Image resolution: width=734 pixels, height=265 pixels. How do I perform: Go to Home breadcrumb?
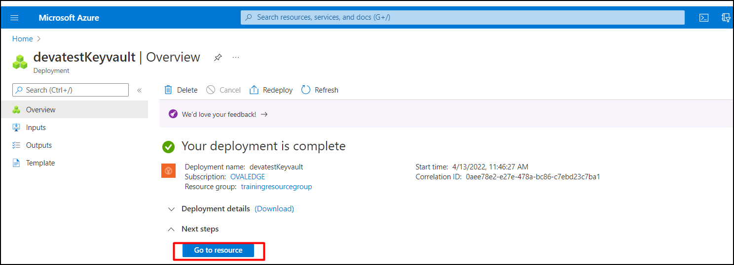tap(23, 39)
